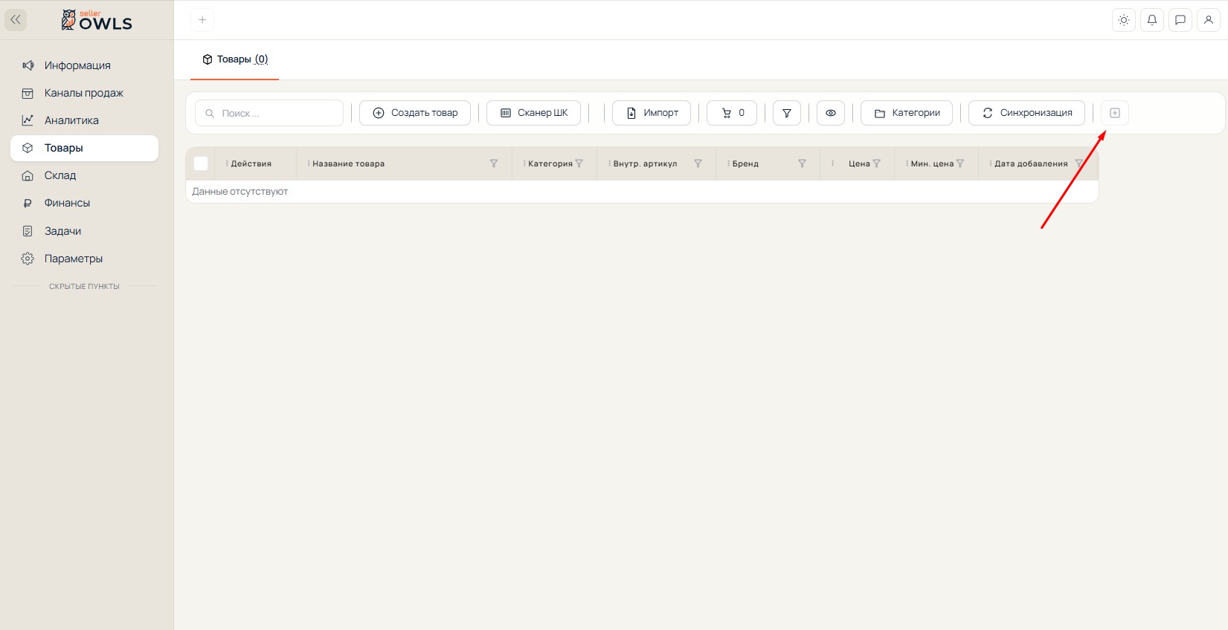Viewport: 1228px width, 630px height.
Task: Expand СКРЫТЫЕ ПУНКТЫ section
Action: (84, 286)
